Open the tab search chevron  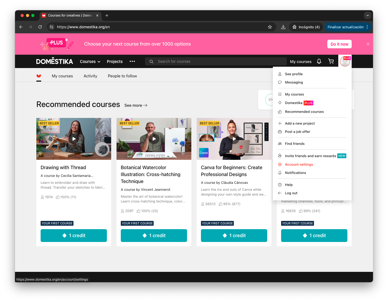point(368,15)
